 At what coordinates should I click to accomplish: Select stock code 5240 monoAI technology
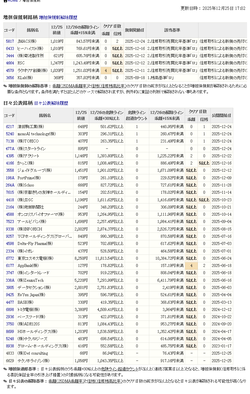pos(10,134)
